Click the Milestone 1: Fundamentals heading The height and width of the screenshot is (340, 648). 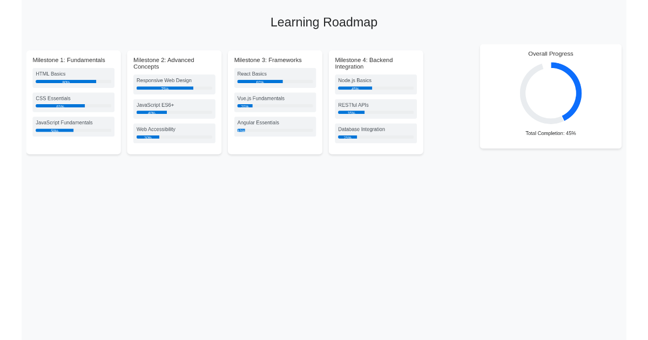69,60
